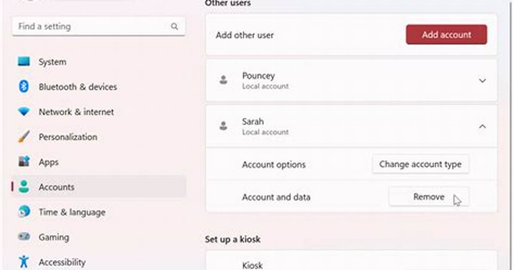Viewport: 514px width, 270px height.
Task: Click the Personalization paintbrush icon
Action: click(x=24, y=136)
